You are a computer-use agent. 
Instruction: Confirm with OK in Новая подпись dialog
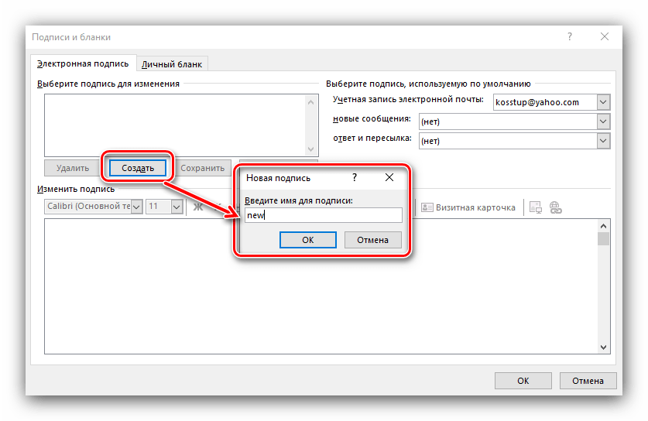307,240
